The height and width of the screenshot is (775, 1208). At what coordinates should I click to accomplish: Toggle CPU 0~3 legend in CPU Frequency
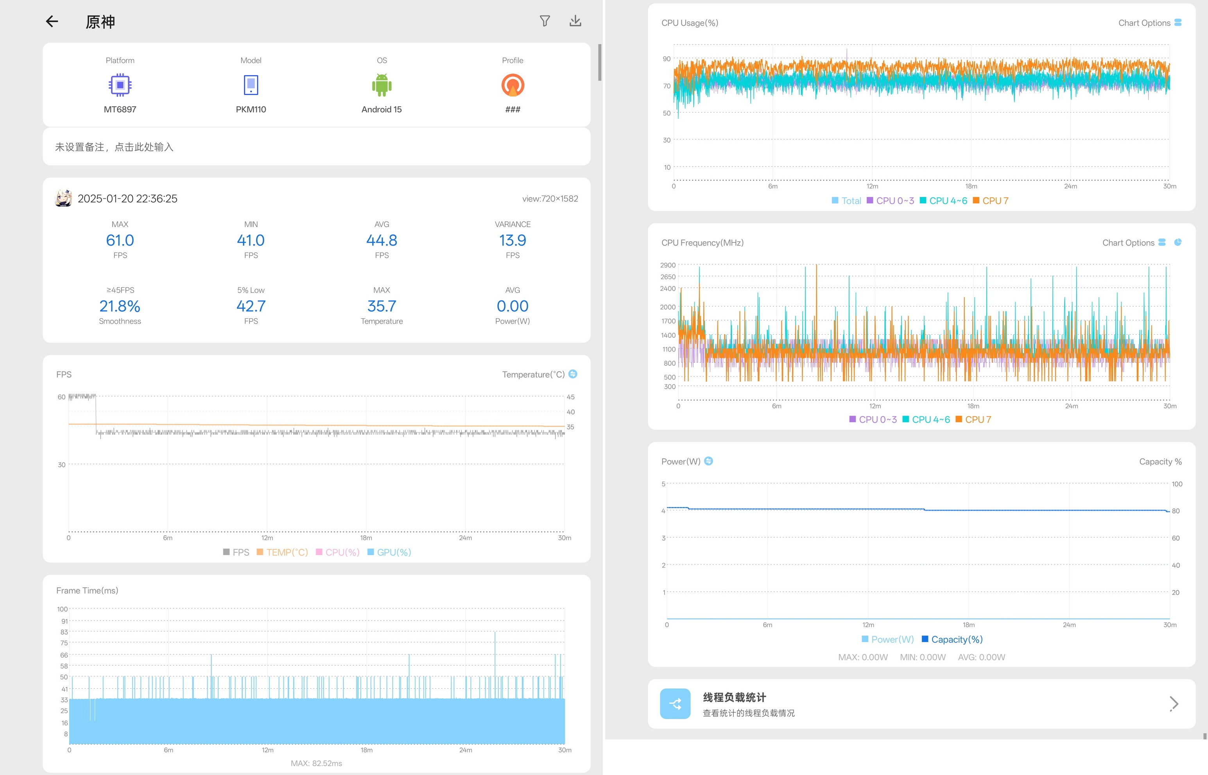[x=873, y=420]
